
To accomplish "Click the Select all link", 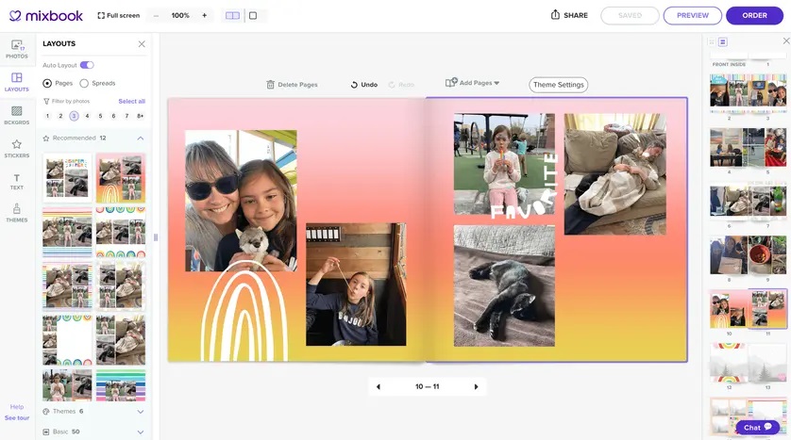I will click(x=131, y=101).
